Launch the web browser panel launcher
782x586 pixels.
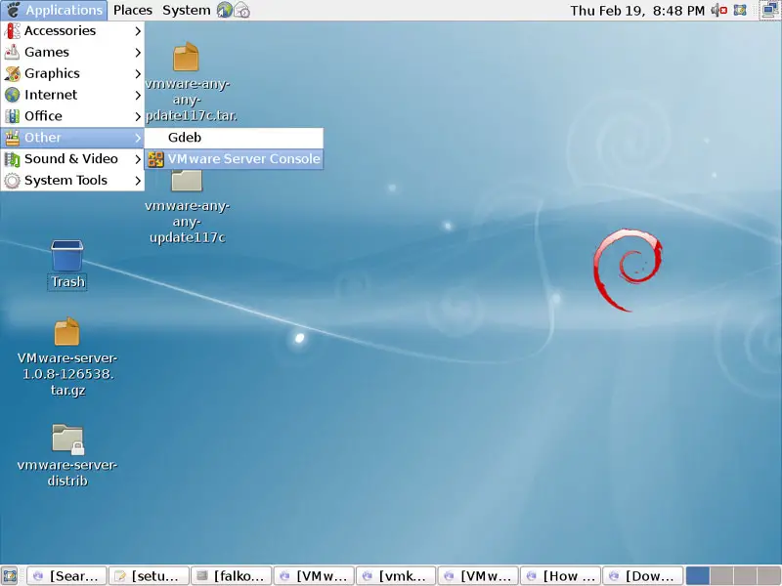coord(225,10)
